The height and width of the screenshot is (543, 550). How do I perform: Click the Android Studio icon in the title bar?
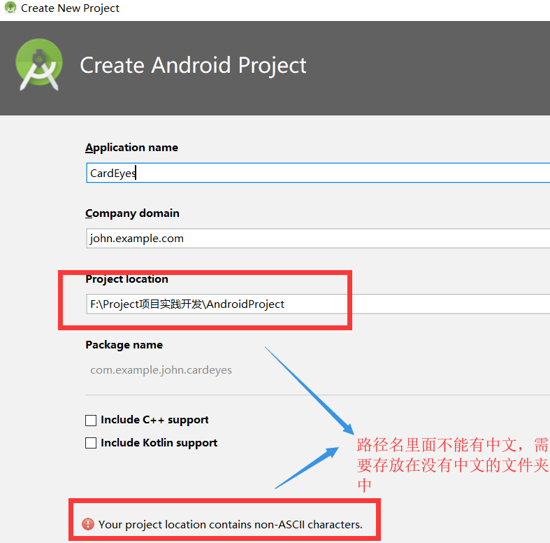pos(10,8)
